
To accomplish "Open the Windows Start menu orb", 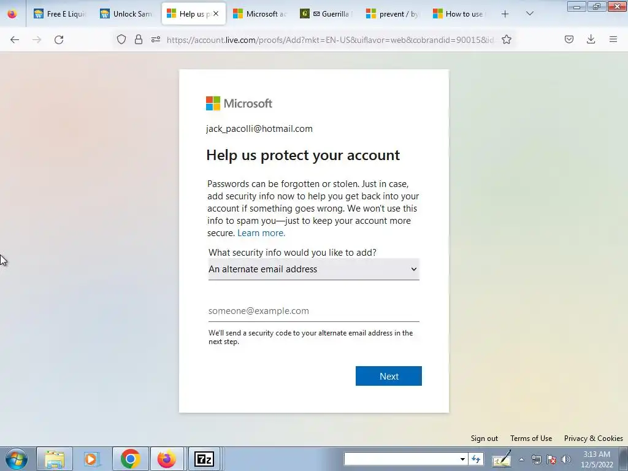I will point(17,459).
